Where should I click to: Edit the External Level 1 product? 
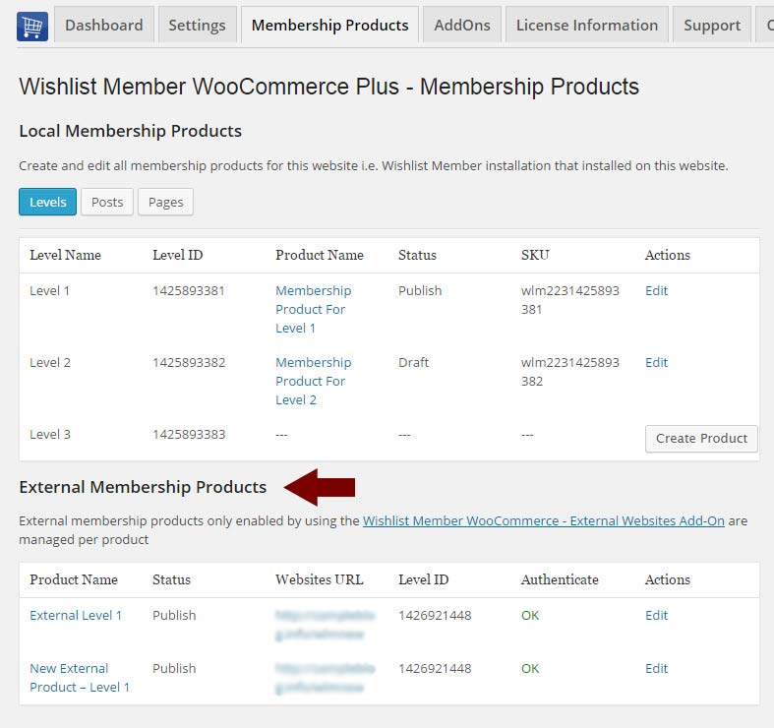tap(657, 616)
